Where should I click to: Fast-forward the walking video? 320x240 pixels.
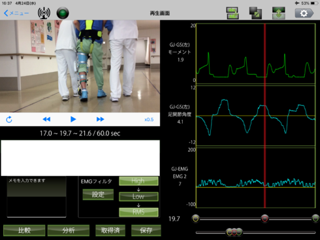[x=100, y=119]
